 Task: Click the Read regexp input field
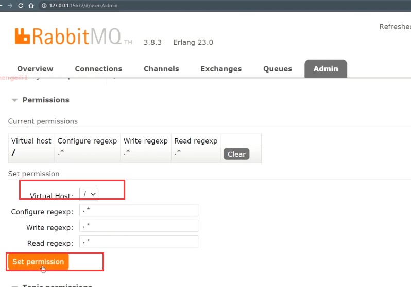click(x=139, y=241)
